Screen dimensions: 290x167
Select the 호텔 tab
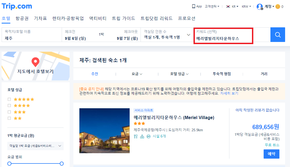pos(6,18)
